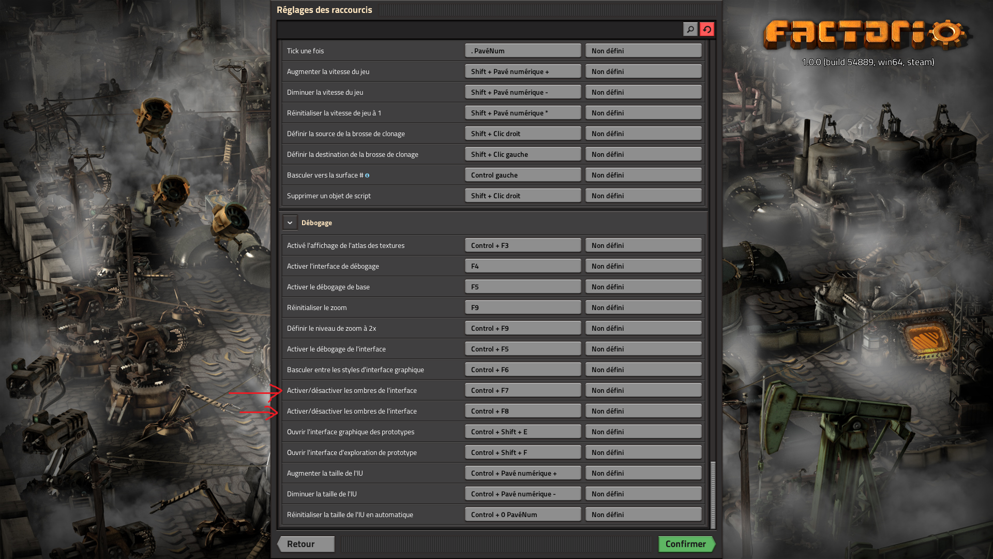
Task: Click the version text 1.0.0 build 54889
Action: click(x=868, y=62)
